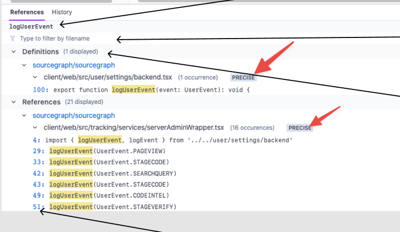The width and height of the screenshot is (400, 232).
Task: Collapse the backend.tsx file group
Action: pos(35,77)
